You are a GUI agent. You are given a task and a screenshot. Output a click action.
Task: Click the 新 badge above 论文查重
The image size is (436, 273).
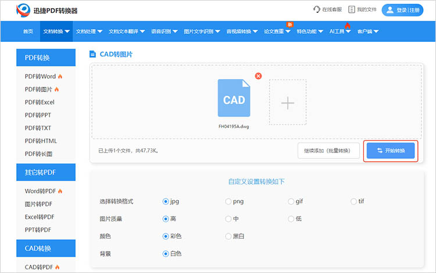coord(290,24)
